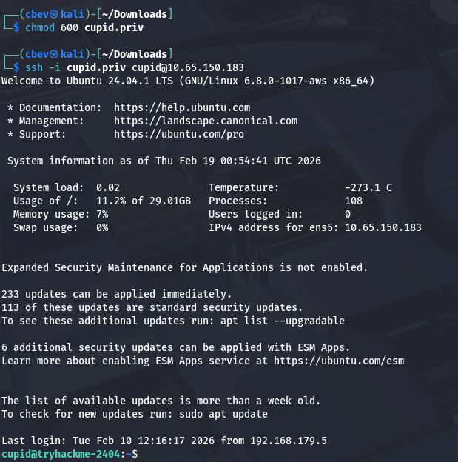Open the help.ubuntu.com documentation link
The image size is (458, 462).
point(182,107)
